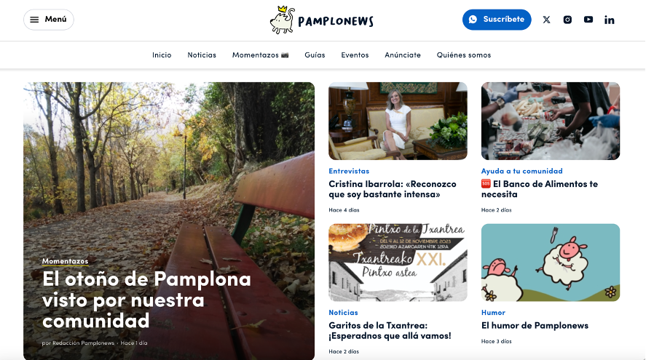The height and width of the screenshot is (360, 646).
Task: Open the Cristina Ibarrola interview headline
Action: pyautogui.click(x=393, y=189)
